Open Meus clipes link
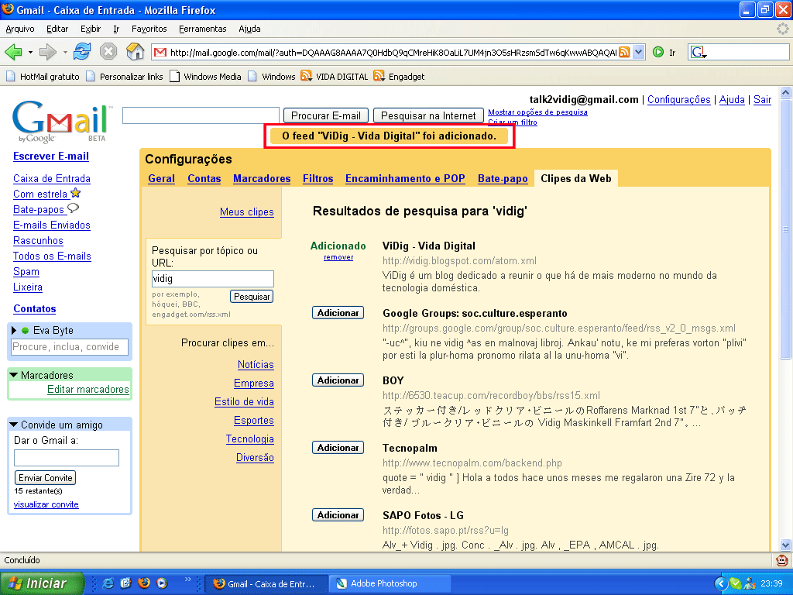 click(x=247, y=212)
